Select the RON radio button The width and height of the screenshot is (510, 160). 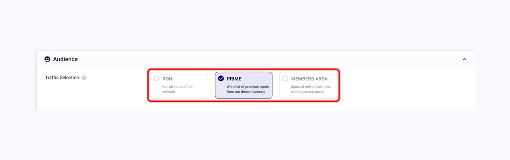click(157, 78)
